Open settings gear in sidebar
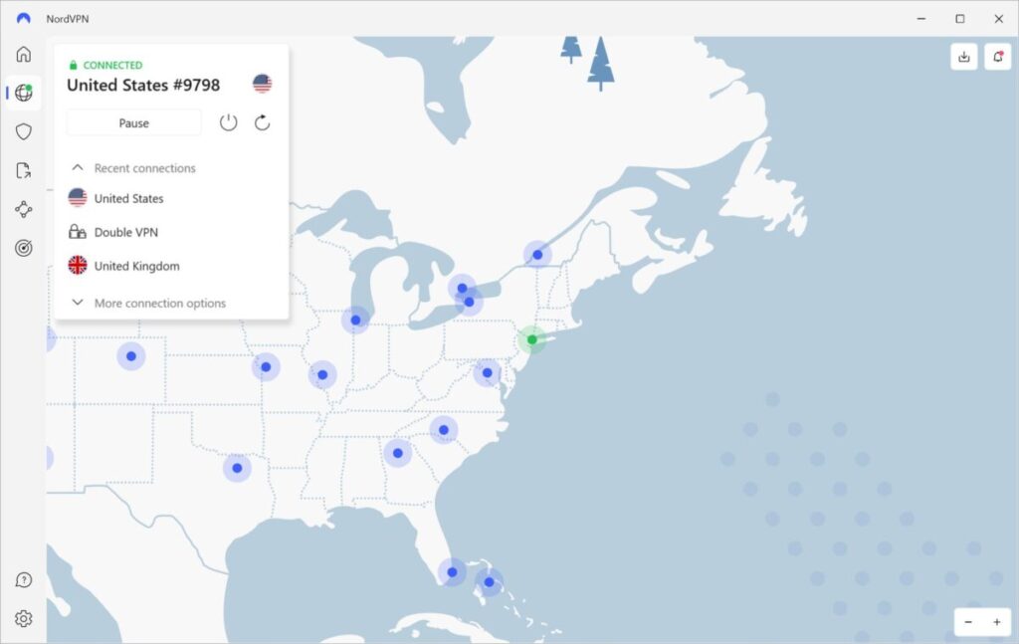This screenshot has height=644, width=1019. 24,619
